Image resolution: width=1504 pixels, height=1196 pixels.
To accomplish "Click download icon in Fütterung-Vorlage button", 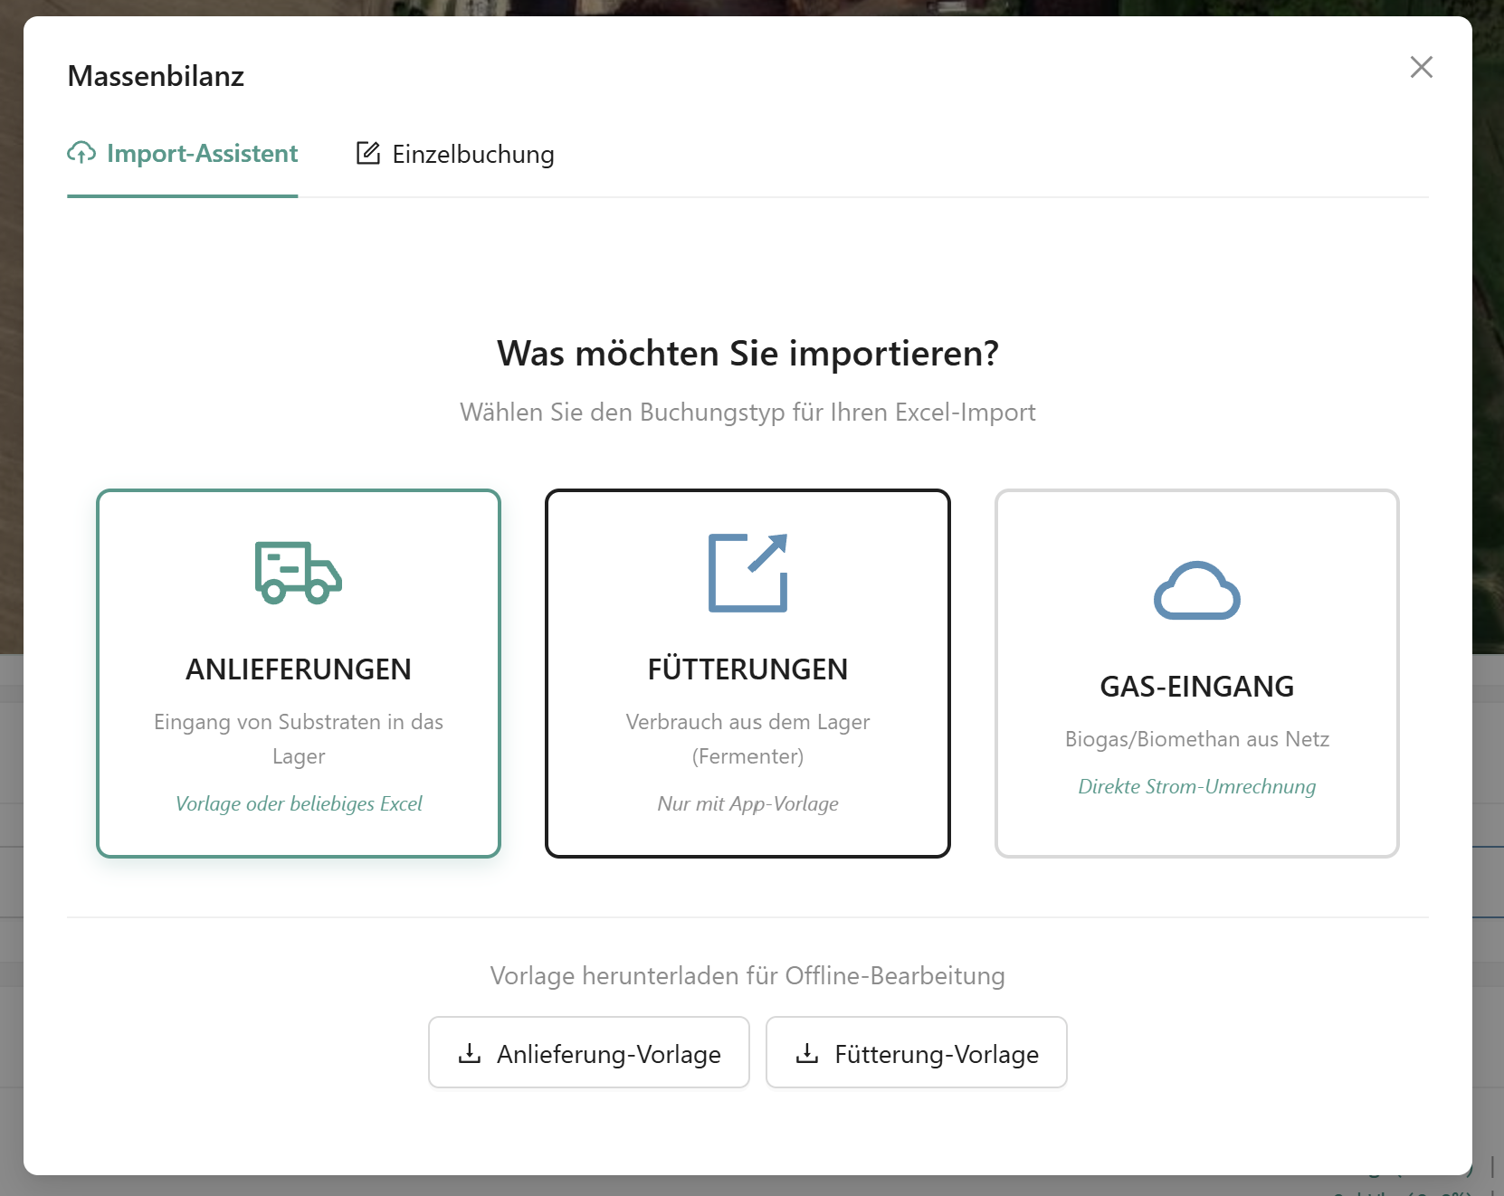I will click(x=806, y=1053).
